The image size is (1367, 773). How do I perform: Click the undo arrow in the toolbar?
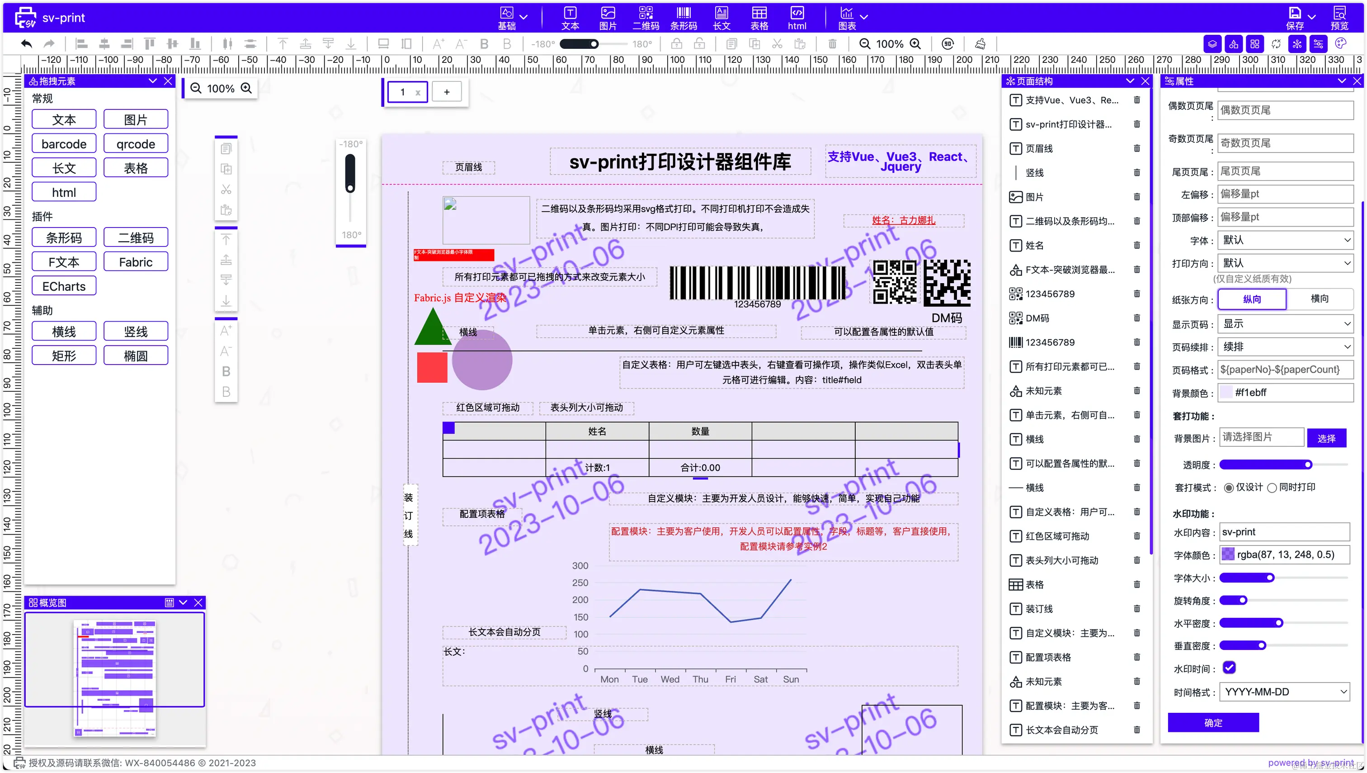point(26,43)
